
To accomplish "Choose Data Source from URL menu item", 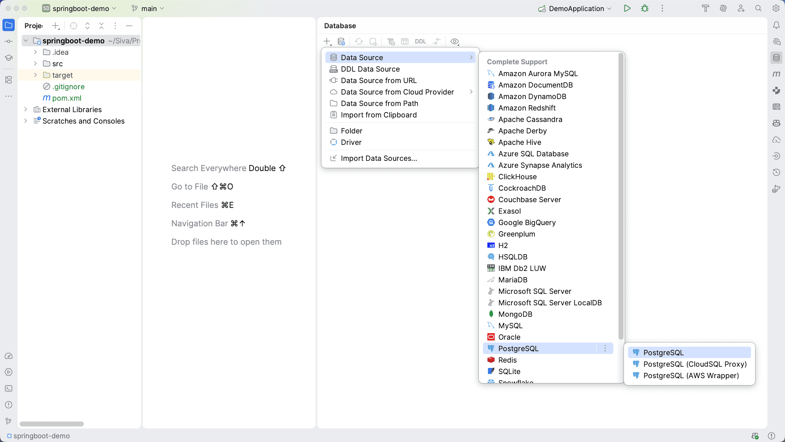I will 379,81.
